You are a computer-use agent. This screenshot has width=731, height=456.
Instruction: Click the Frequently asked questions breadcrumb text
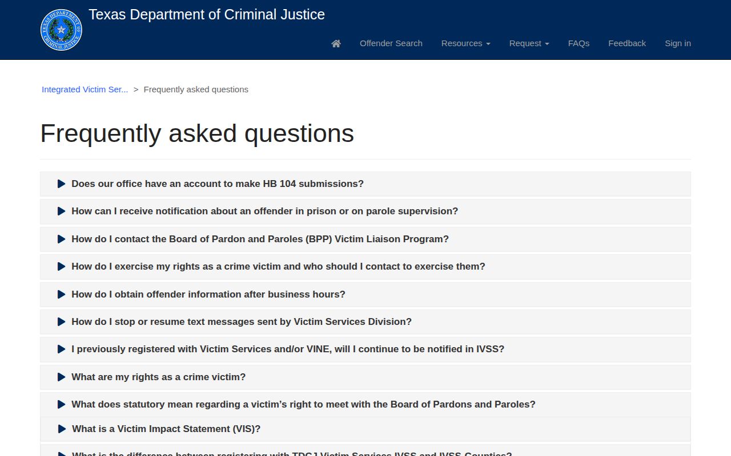click(x=196, y=89)
